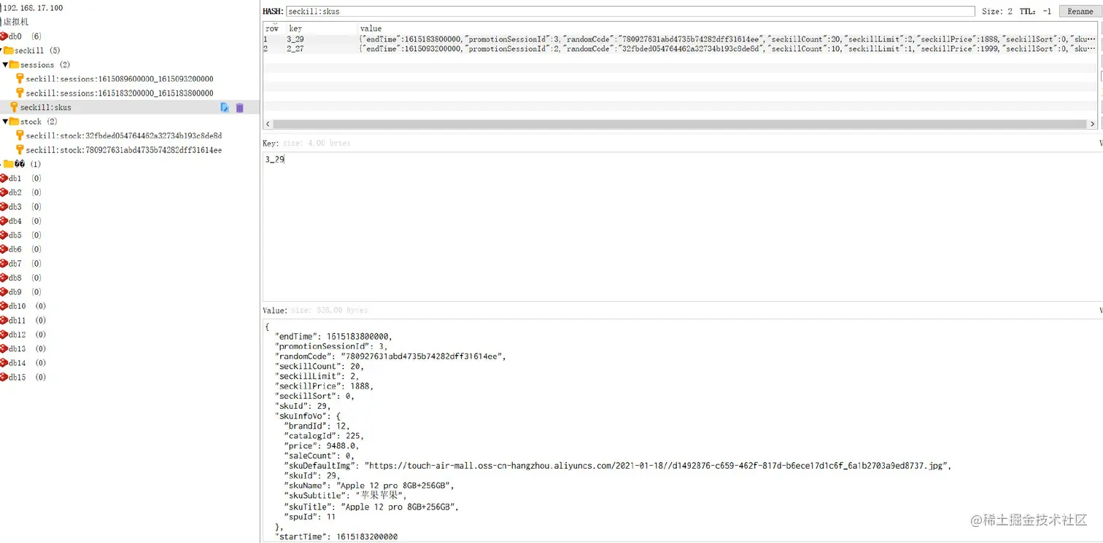
Task: Click the copy key name icon on seckill:skus row
Action: [225, 107]
